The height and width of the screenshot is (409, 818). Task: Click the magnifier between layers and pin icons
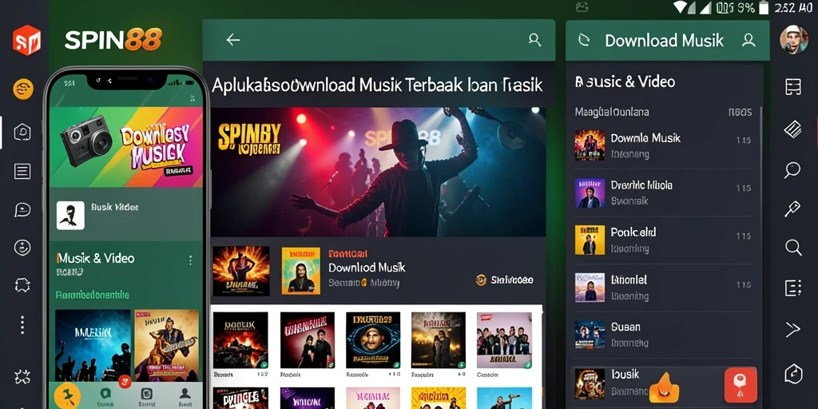(792, 170)
